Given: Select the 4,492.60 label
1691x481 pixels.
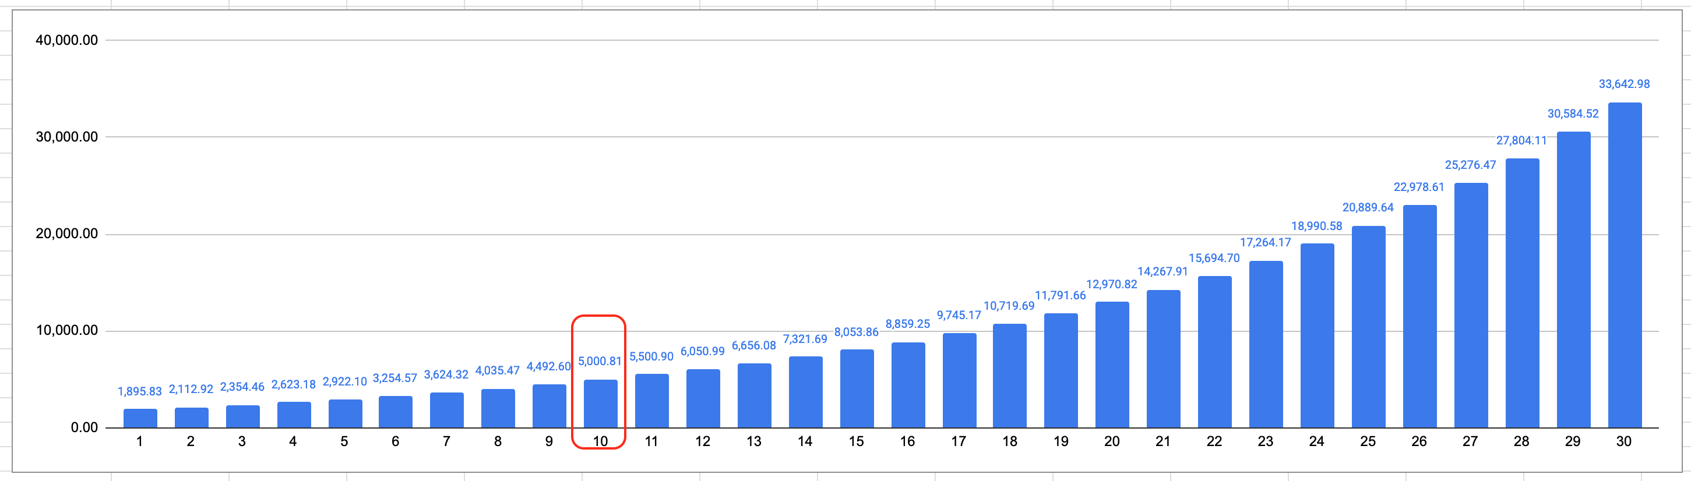Looking at the screenshot, I should click(x=549, y=367).
